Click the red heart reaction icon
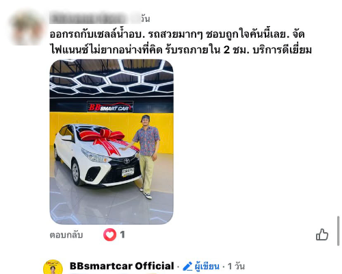Image resolution: width=342 pixels, height=274 pixels. tap(109, 234)
